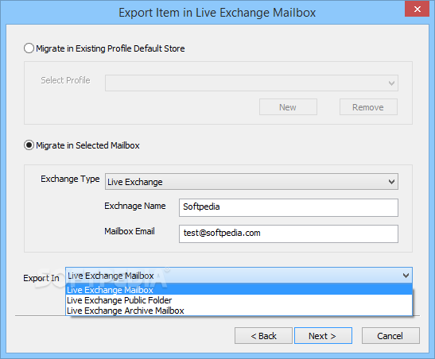Choose Live Exchange Public Folder option
This screenshot has width=435, height=359.
click(x=239, y=300)
